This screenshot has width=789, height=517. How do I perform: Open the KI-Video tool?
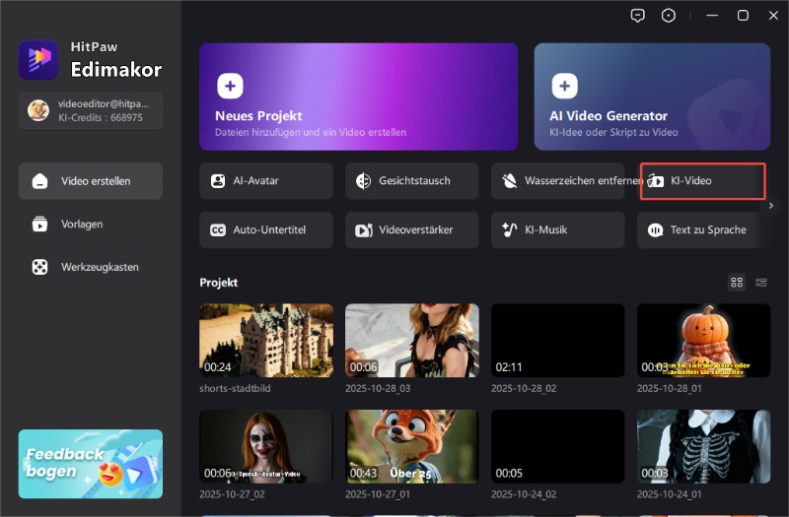pyautogui.click(x=702, y=181)
